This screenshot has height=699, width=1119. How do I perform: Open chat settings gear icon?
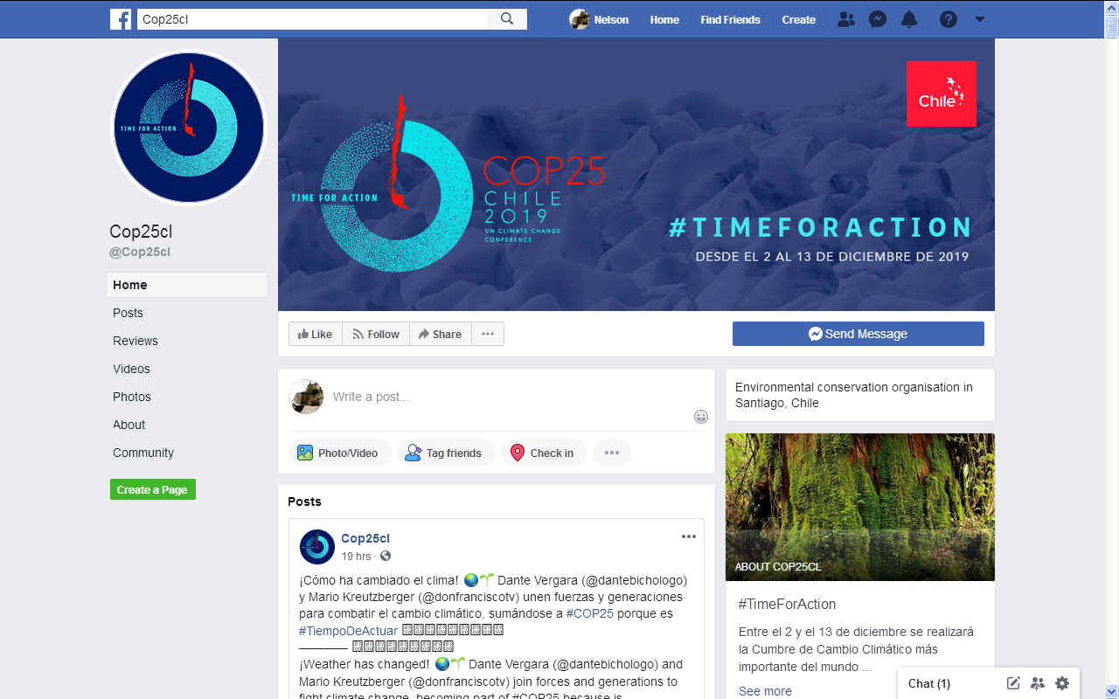click(1062, 683)
